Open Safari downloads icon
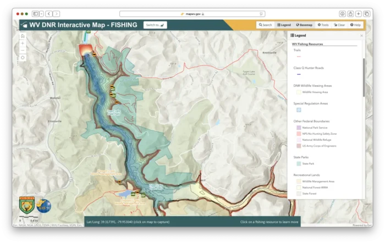The image size is (385, 243). 342,14
